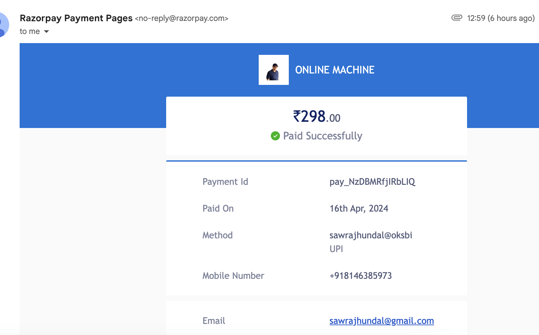
Task: Expand the 'to me' recipient details arrow
Action: [x=46, y=32]
